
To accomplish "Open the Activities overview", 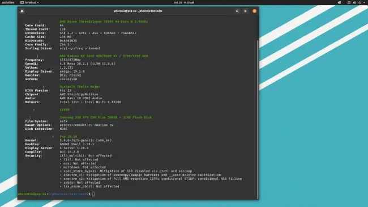I will coord(8,3).
